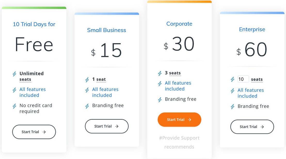Start the free 10-day trial
The width and height of the screenshot is (286, 159).
34,132
